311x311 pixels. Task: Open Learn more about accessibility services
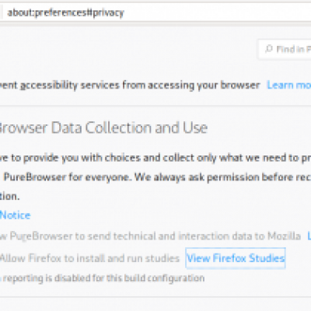(x=289, y=85)
